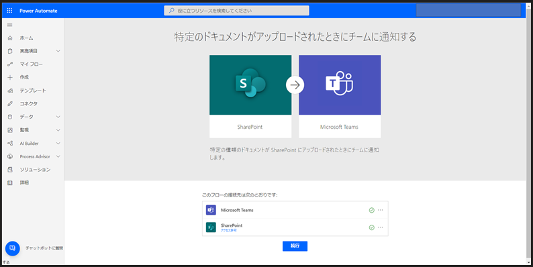Image resolution: width=533 pixels, height=267 pixels.
Task: Select 作成 in the sidebar
Action: point(24,77)
